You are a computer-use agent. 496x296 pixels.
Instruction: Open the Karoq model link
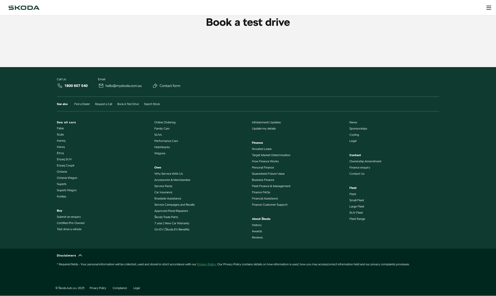point(61,147)
